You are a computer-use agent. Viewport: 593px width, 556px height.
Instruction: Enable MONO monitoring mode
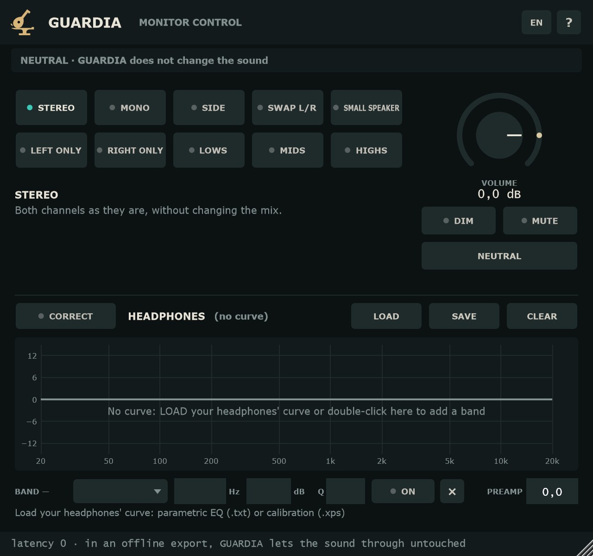[x=130, y=107]
